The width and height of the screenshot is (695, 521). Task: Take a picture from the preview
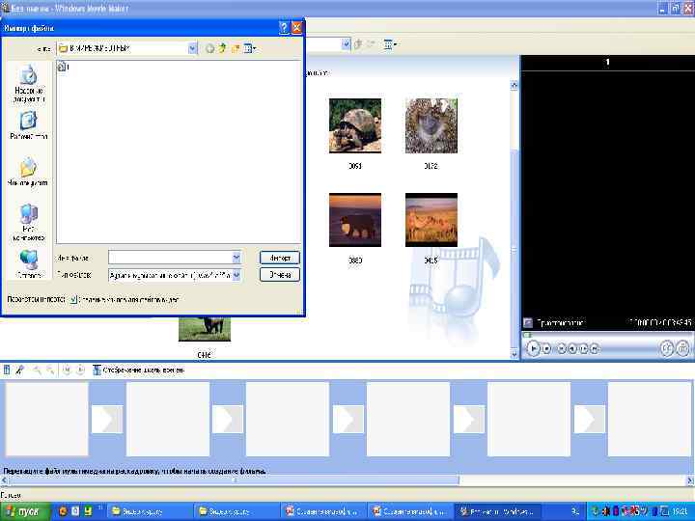coord(683,348)
